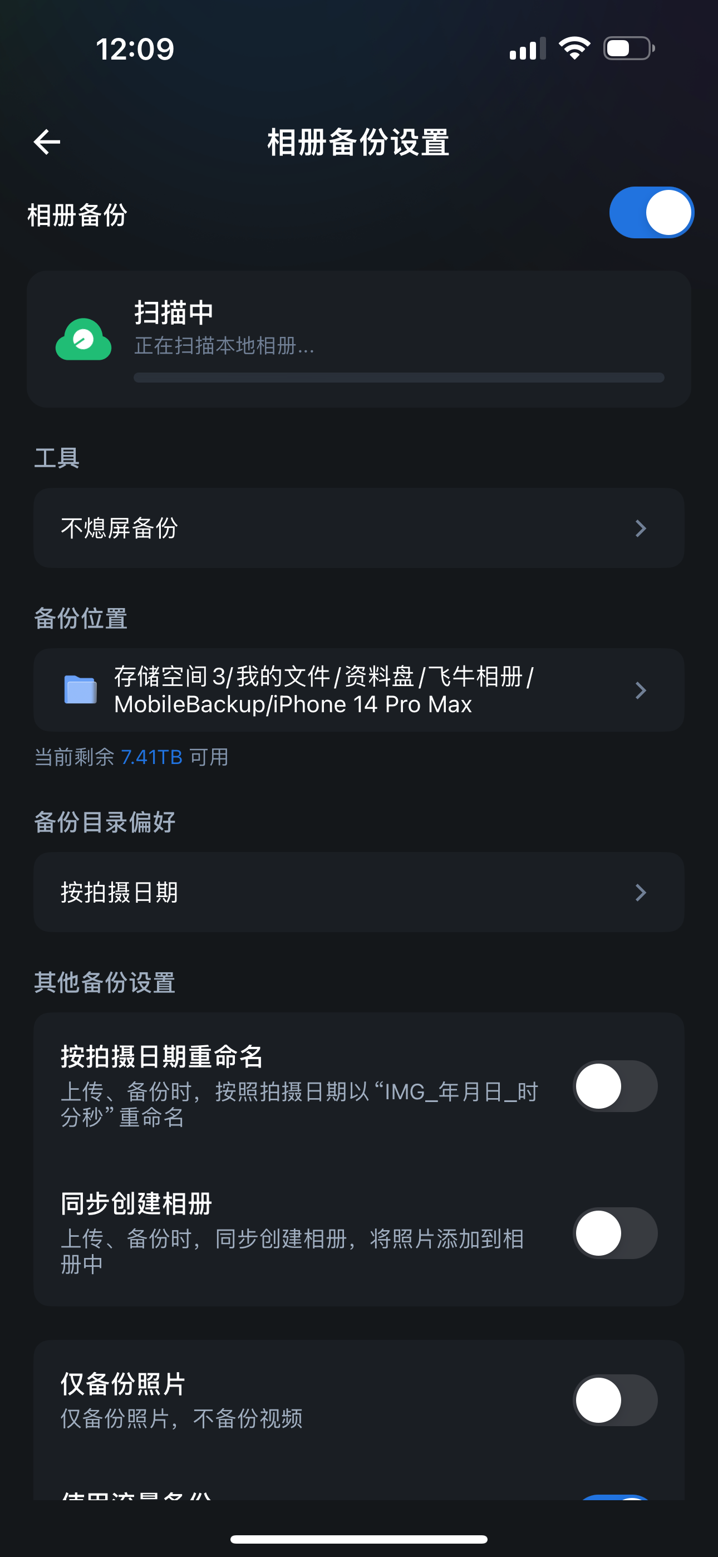
Task: Select the 不熄屏备份 tool entry
Action: (120, 528)
